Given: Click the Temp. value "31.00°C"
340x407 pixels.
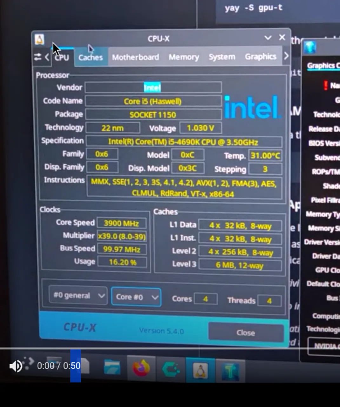Looking at the screenshot, I should click(265, 156).
